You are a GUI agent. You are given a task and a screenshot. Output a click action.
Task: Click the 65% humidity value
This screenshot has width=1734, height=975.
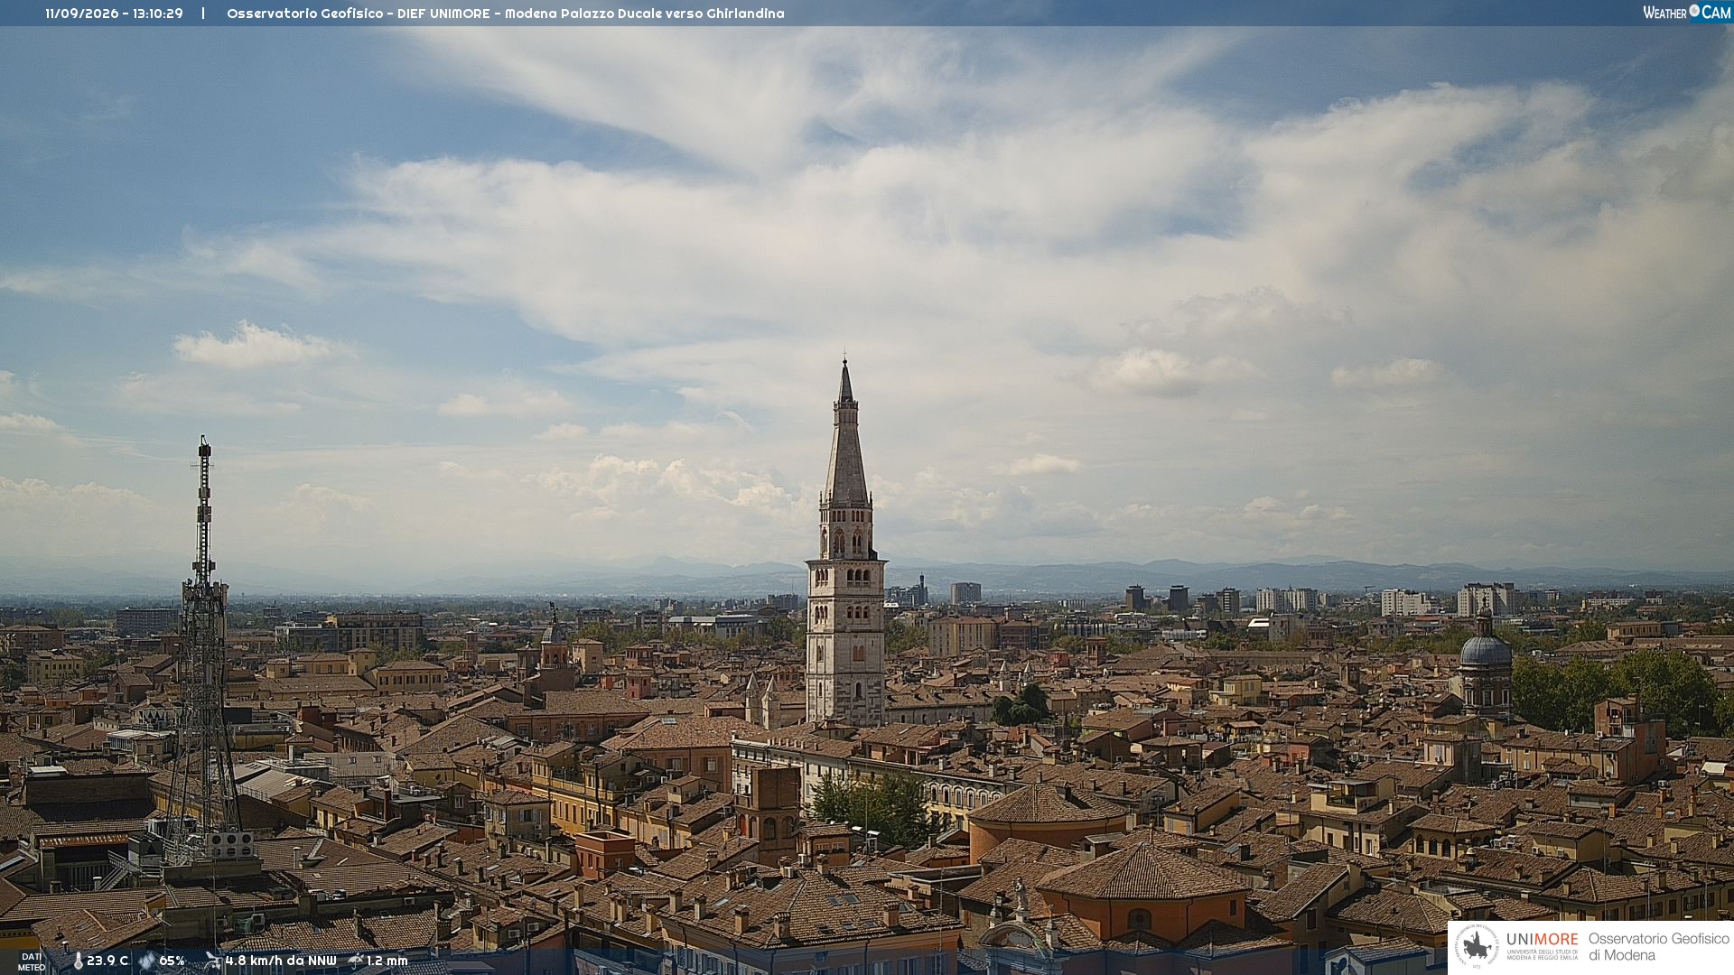point(172,961)
